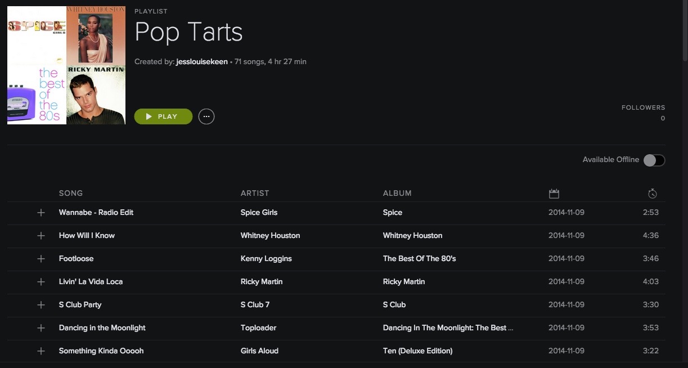Click the plus icon beside How Will I Know
688x368 pixels.
pyautogui.click(x=41, y=236)
